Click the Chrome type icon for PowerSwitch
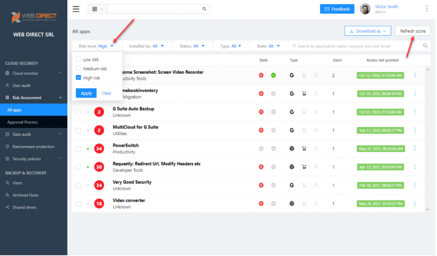This screenshot has height=256, width=437. coord(292,149)
